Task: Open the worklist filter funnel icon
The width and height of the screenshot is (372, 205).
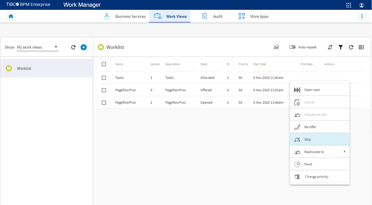Action: coord(341,47)
